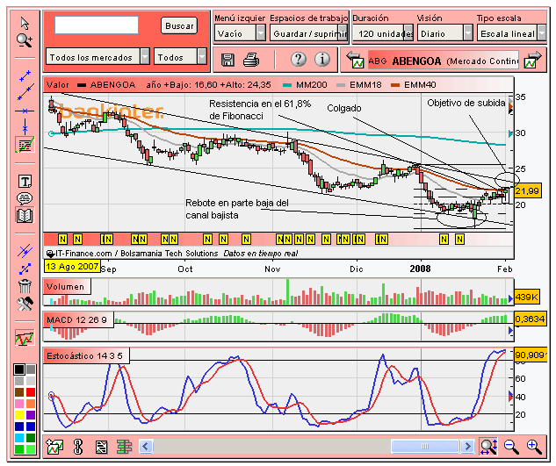The height and width of the screenshot is (466, 556).
Task: Click the MM200 legend entry
Action: 306,85
